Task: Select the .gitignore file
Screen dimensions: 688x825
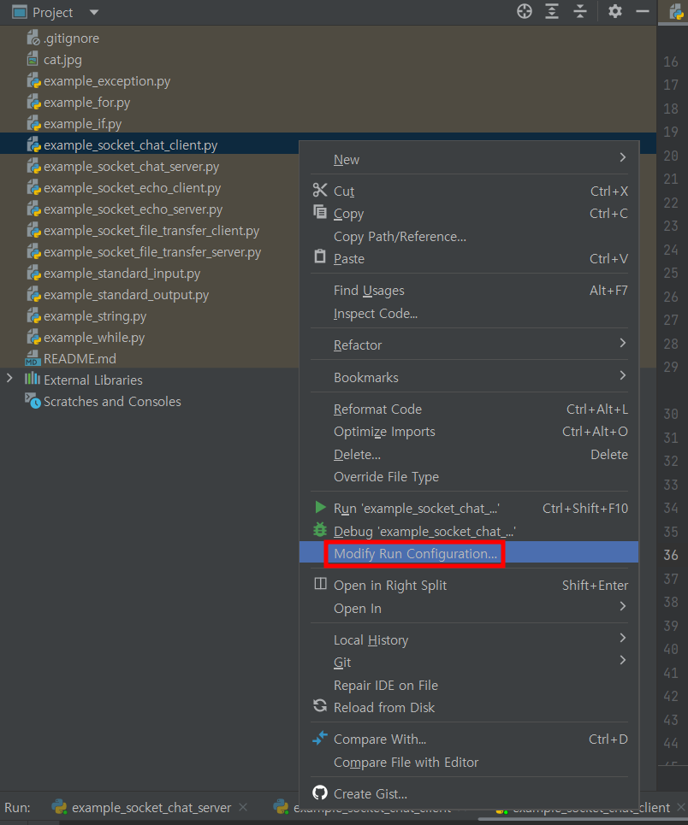Action: coord(71,38)
